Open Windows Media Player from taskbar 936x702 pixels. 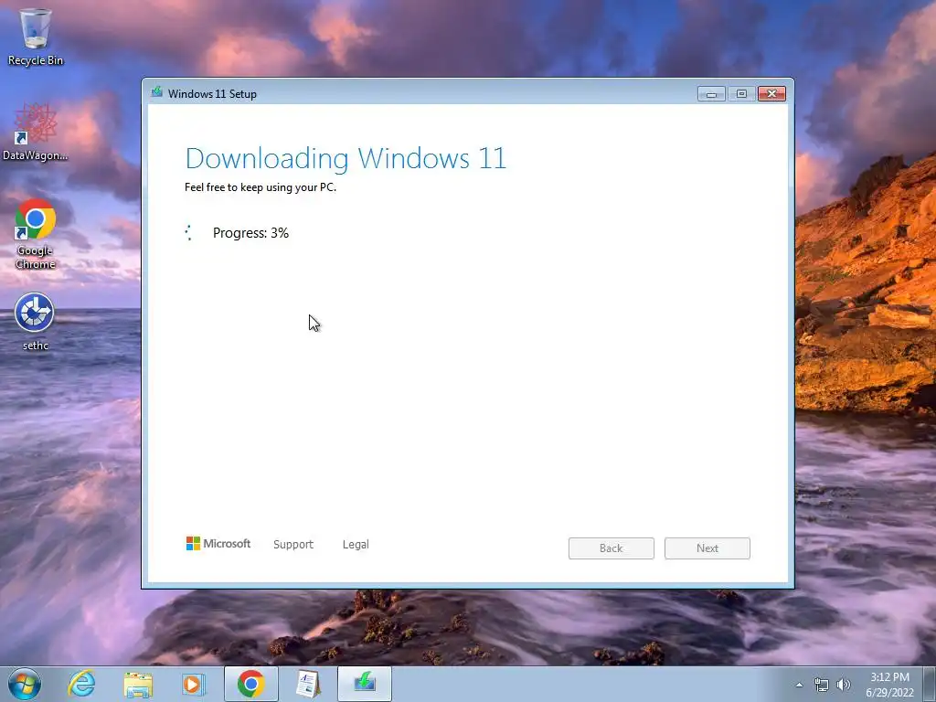(193, 684)
